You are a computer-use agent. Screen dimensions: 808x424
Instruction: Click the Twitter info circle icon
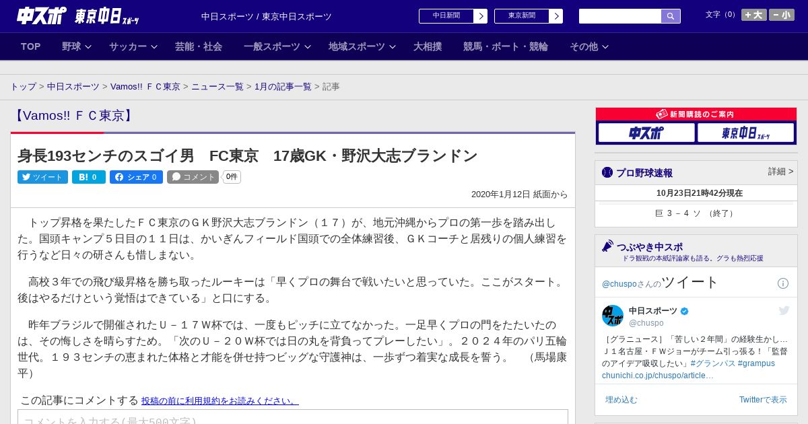pos(783,283)
